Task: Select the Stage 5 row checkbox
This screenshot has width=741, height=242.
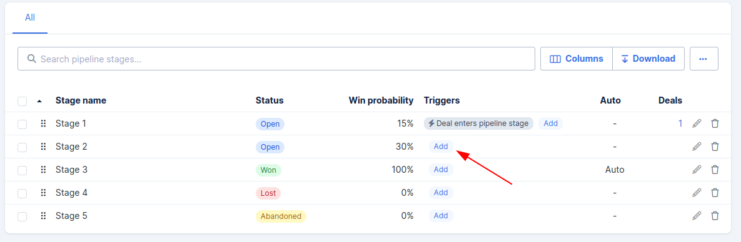Action: (23, 216)
